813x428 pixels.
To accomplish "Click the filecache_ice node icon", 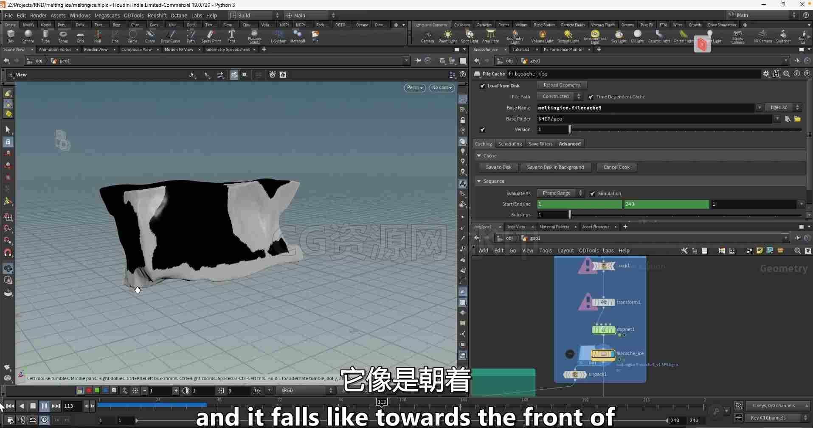I will point(603,354).
